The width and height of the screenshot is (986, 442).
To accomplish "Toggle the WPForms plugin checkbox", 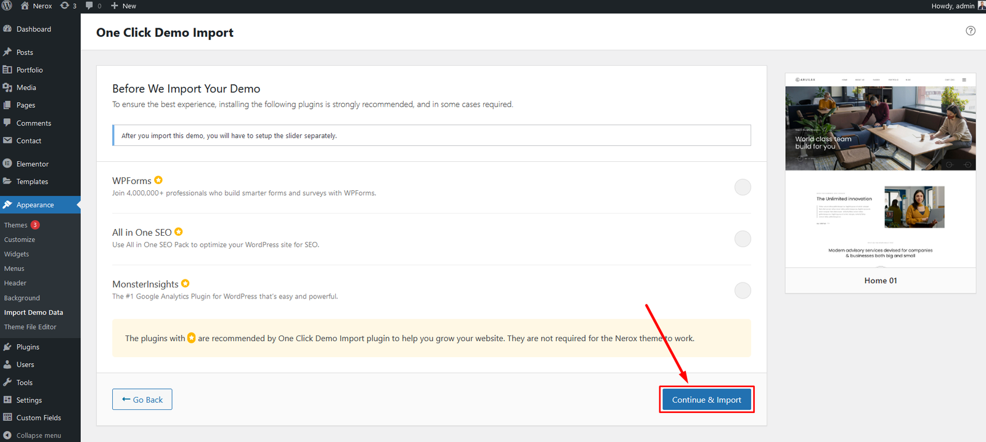I will tap(743, 187).
